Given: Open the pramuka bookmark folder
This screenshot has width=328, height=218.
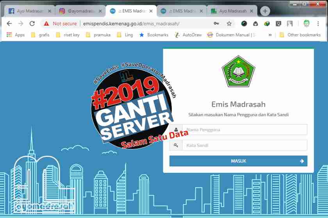Looking at the screenshot, I should pyautogui.click(x=98, y=35).
